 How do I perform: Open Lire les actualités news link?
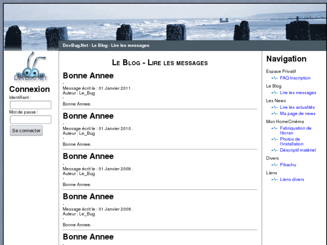click(297, 107)
